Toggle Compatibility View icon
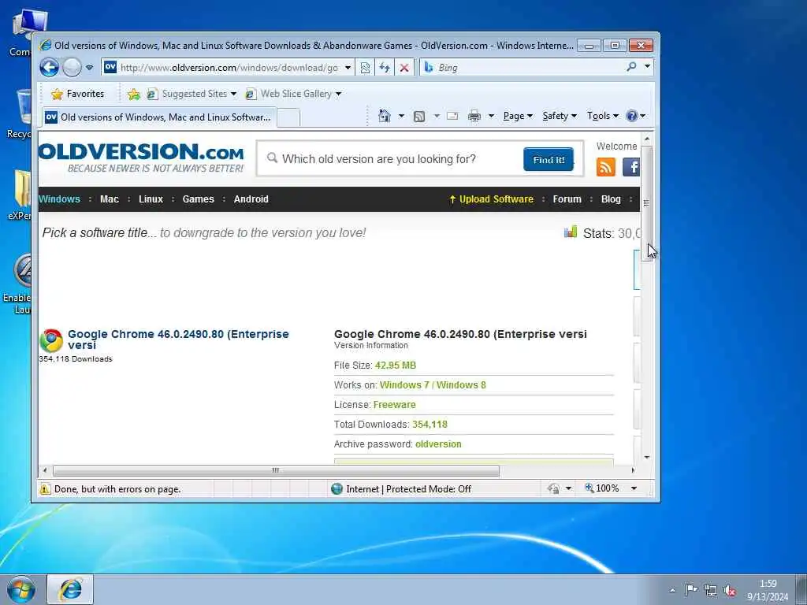The height and width of the screenshot is (605, 807). tap(365, 68)
